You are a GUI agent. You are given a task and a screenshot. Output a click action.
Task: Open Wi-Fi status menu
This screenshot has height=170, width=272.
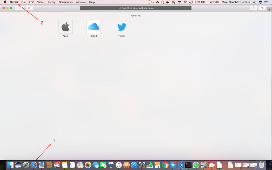pos(185,2)
